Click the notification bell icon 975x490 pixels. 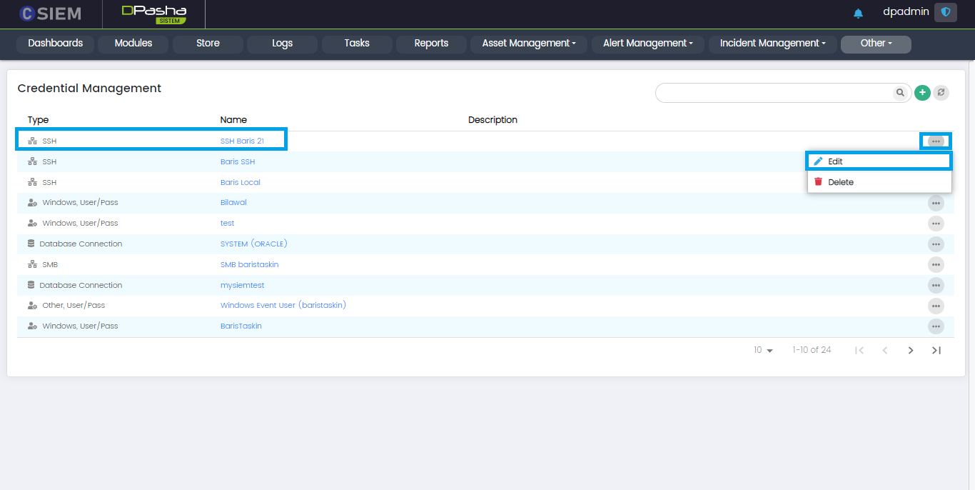[x=858, y=14]
